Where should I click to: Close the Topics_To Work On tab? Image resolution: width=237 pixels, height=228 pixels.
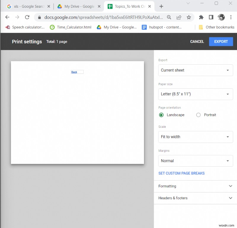(x=150, y=6)
